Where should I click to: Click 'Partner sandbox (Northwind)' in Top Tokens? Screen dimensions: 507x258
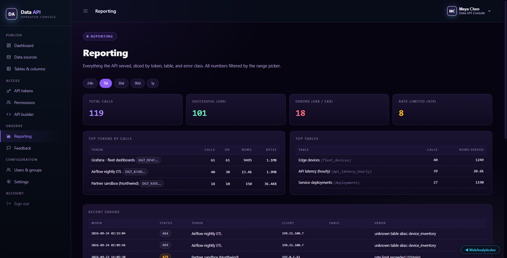click(x=115, y=184)
